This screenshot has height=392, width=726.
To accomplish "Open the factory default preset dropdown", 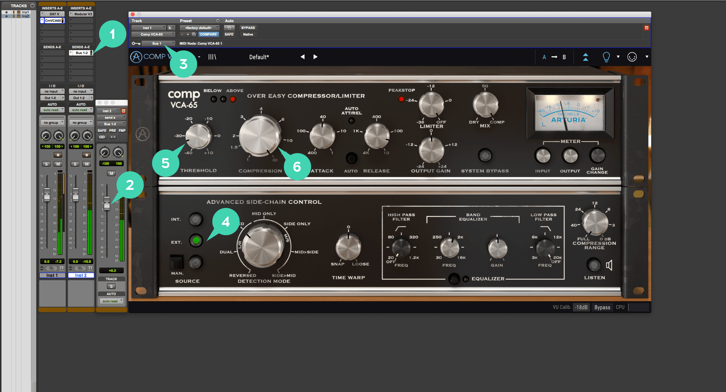I will click(200, 28).
